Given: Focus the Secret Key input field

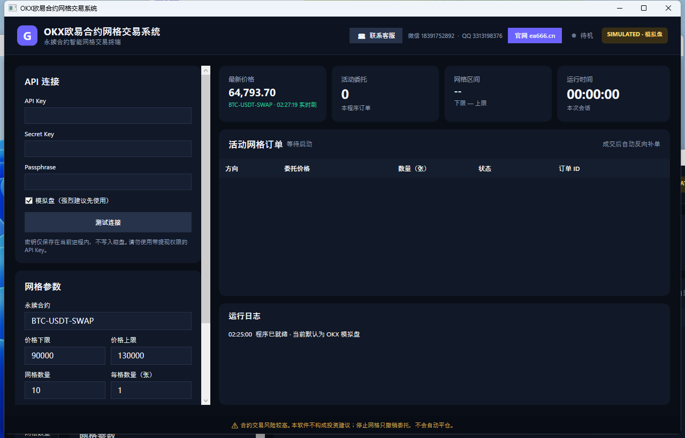Looking at the screenshot, I should [108, 149].
